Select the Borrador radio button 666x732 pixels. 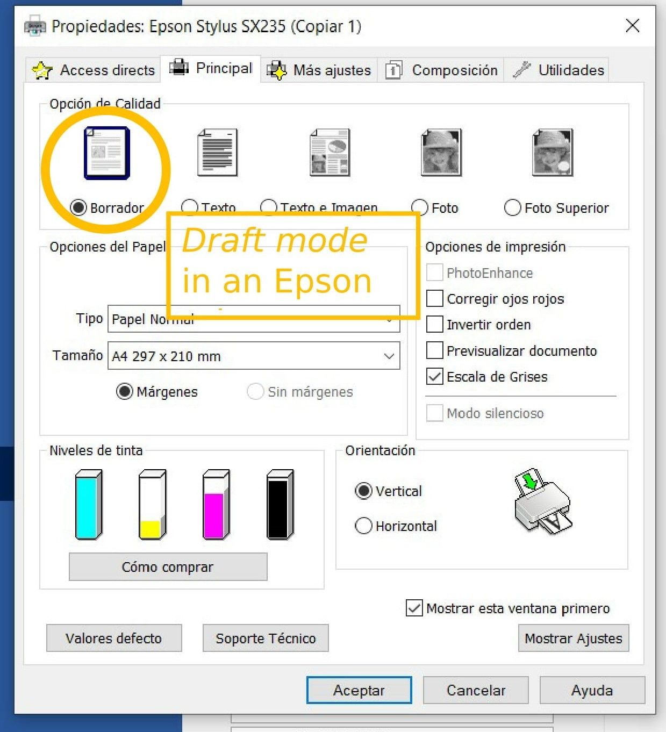point(78,207)
